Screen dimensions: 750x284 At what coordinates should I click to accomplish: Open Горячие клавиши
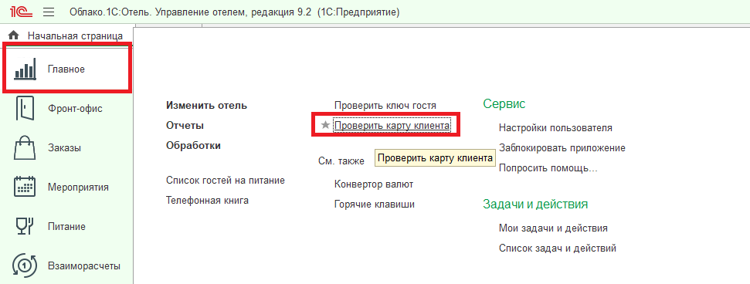click(x=375, y=205)
